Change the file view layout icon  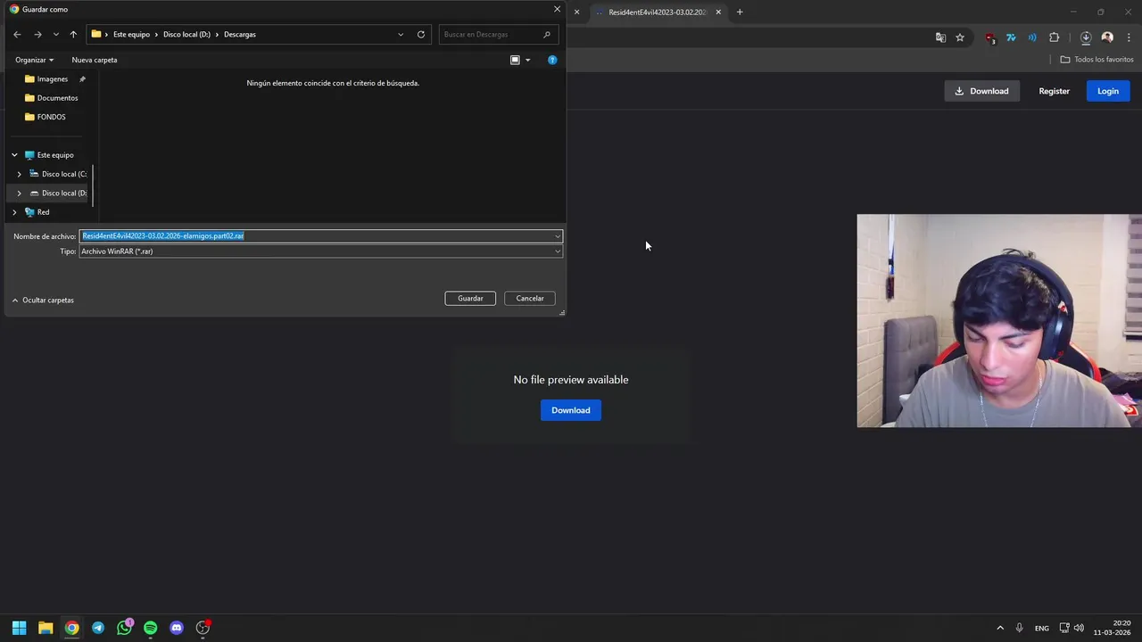click(515, 60)
